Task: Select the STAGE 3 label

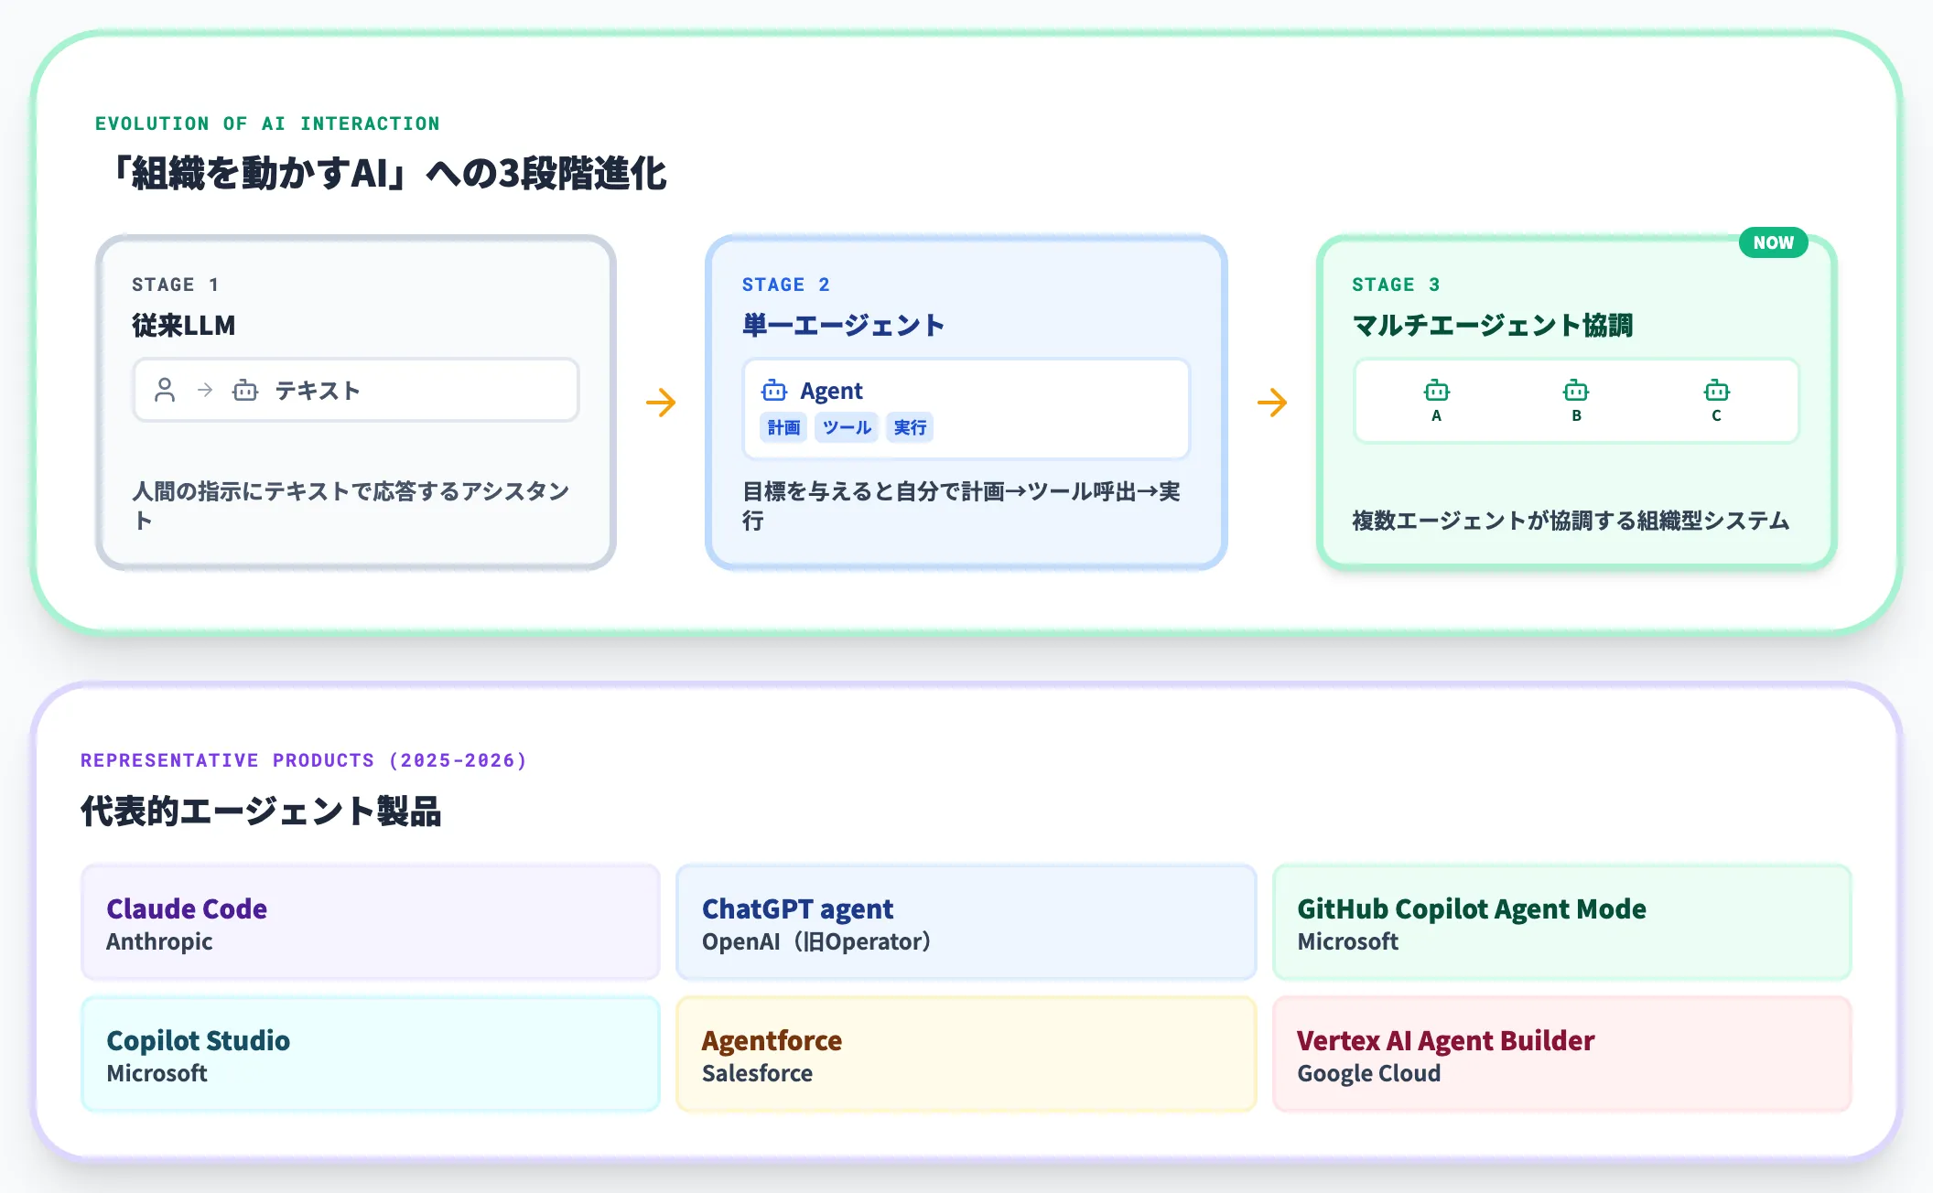Action: [x=1397, y=285]
